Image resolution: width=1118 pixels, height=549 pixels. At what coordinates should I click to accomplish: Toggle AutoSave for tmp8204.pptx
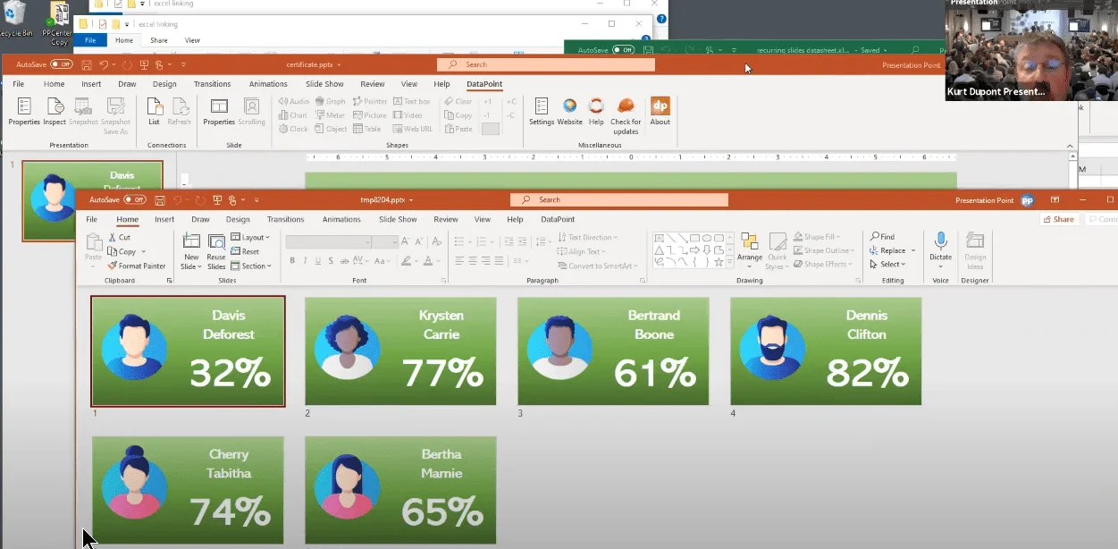(x=133, y=199)
